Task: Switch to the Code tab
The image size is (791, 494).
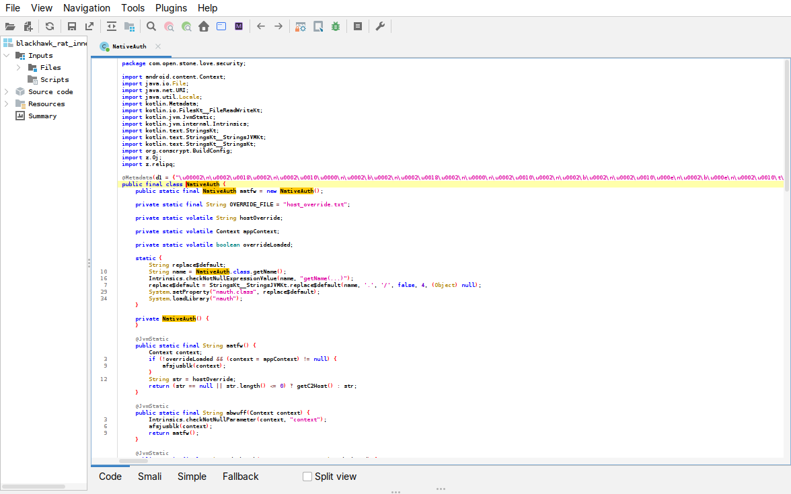Action: [110, 477]
